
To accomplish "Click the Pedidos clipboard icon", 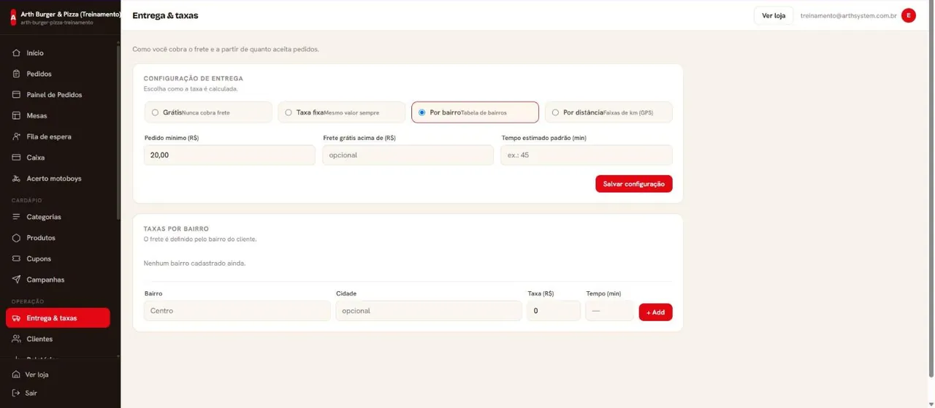I will [x=16, y=74].
